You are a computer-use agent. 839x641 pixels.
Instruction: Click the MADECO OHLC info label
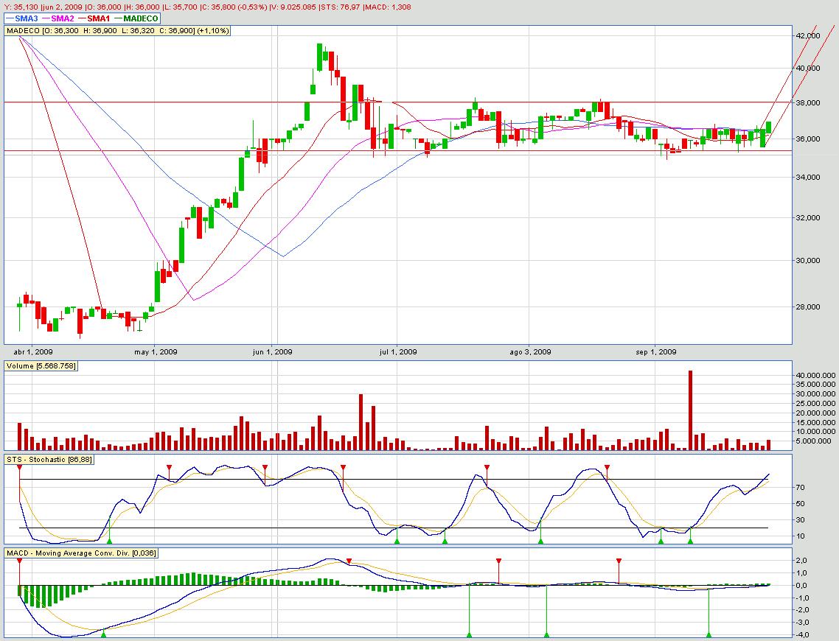118,31
